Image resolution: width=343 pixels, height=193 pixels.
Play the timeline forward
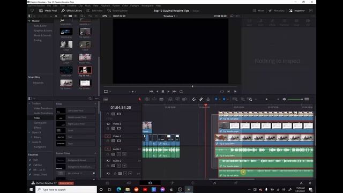tap(168, 92)
